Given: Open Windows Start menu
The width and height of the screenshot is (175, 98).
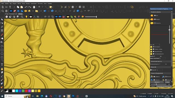Looking at the screenshot, I should click(x=2, y=96).
